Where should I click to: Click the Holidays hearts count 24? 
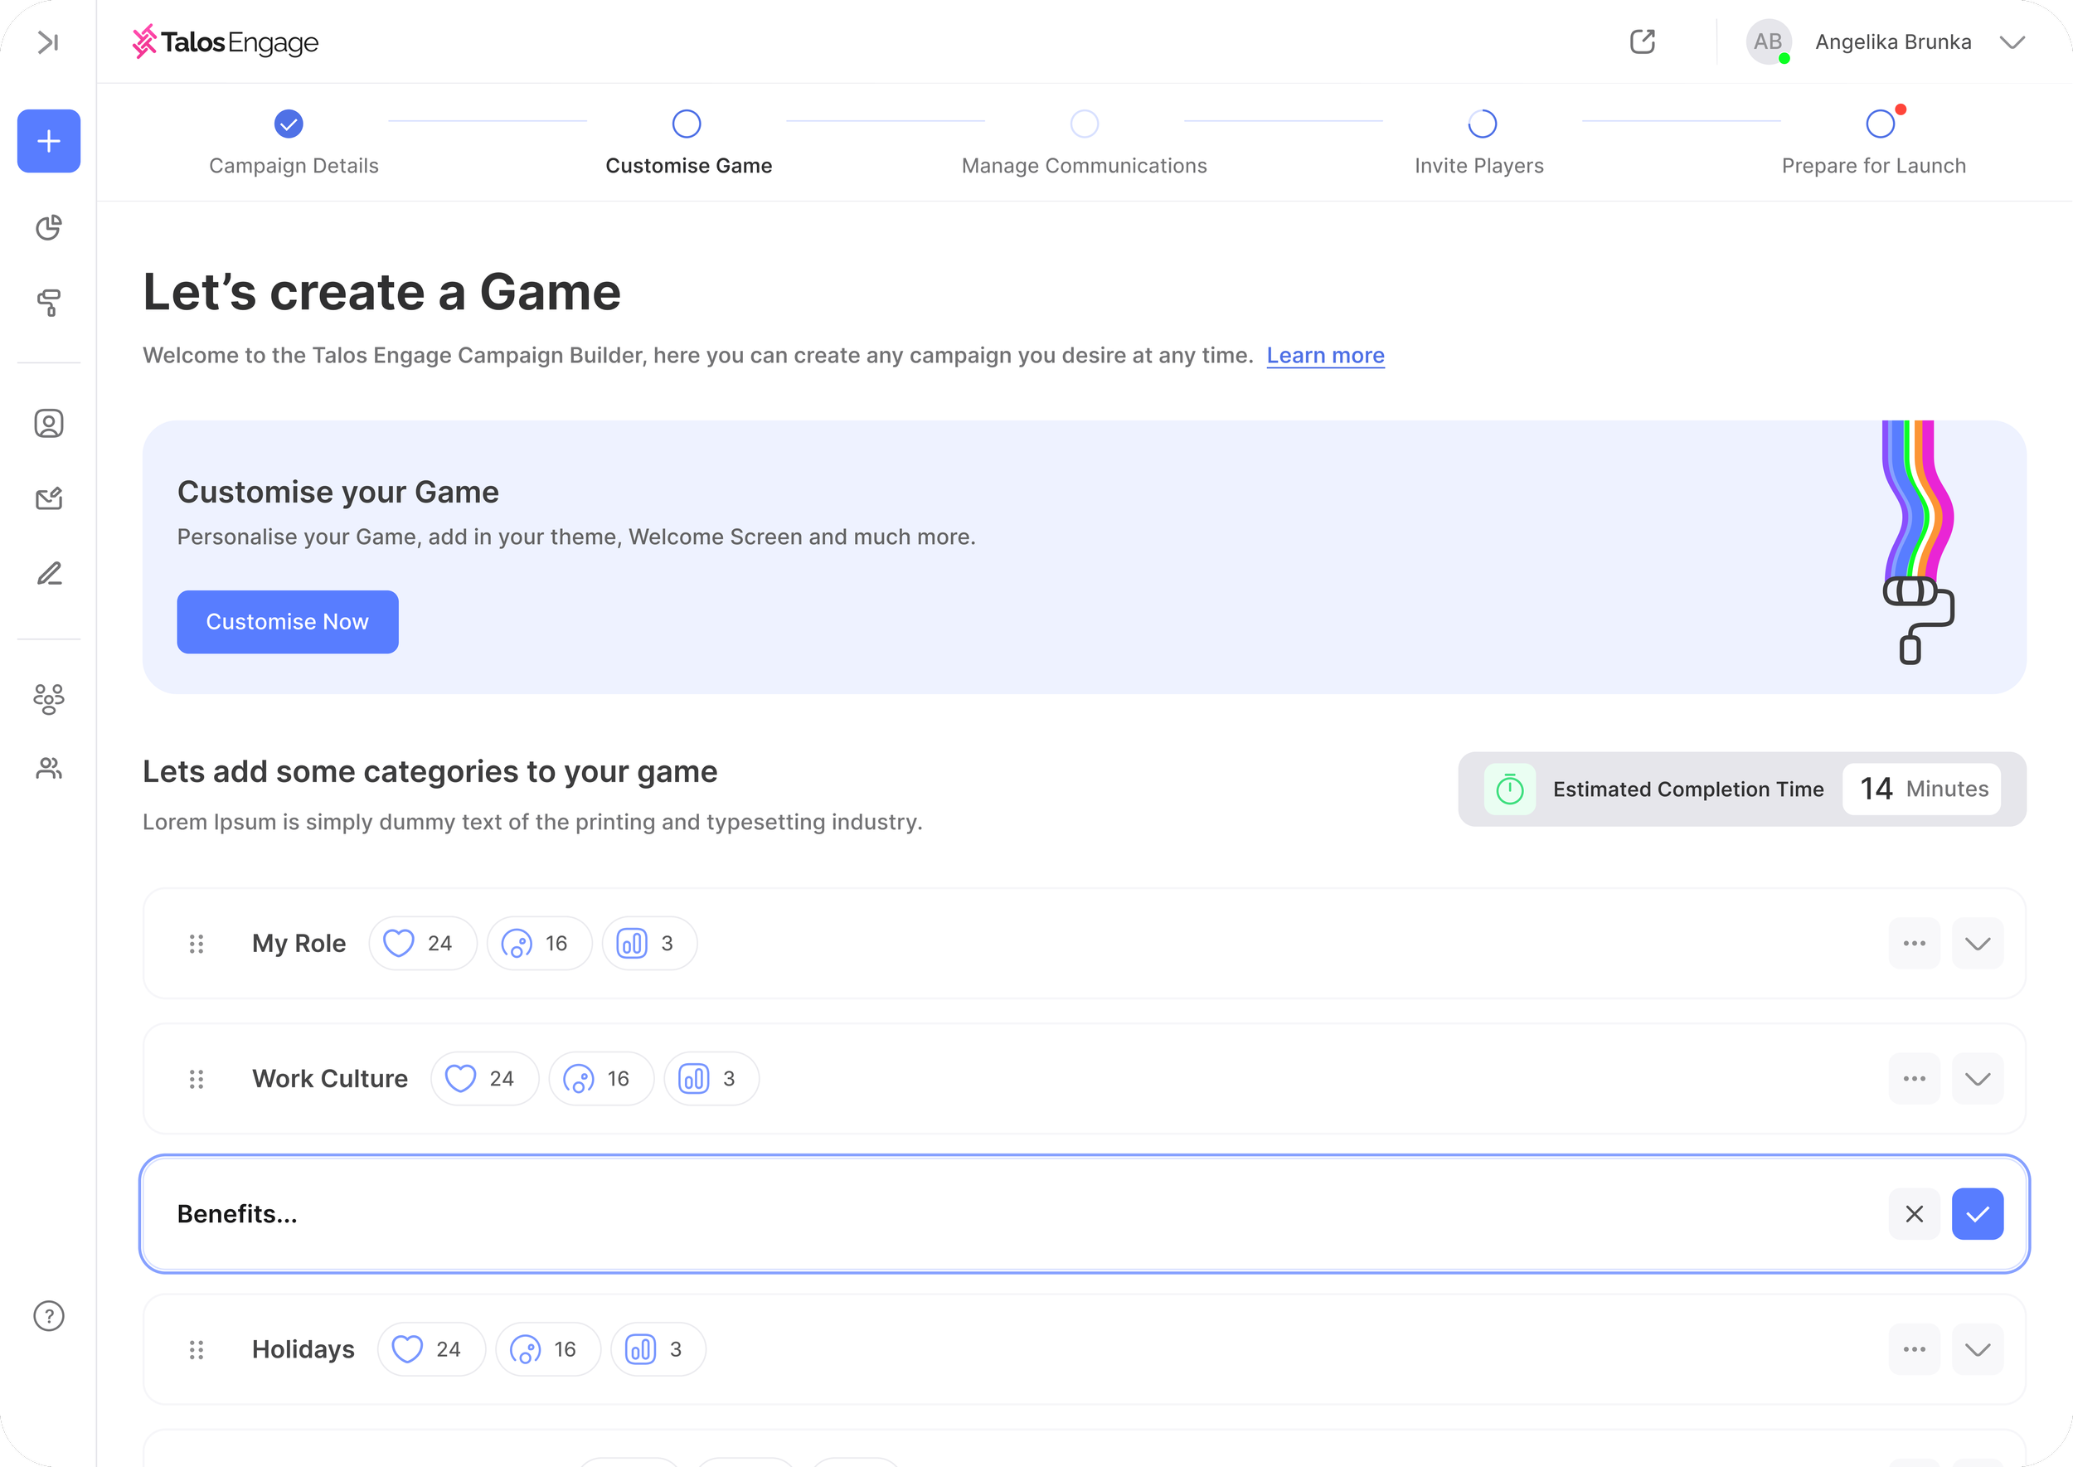point(431,1349)
